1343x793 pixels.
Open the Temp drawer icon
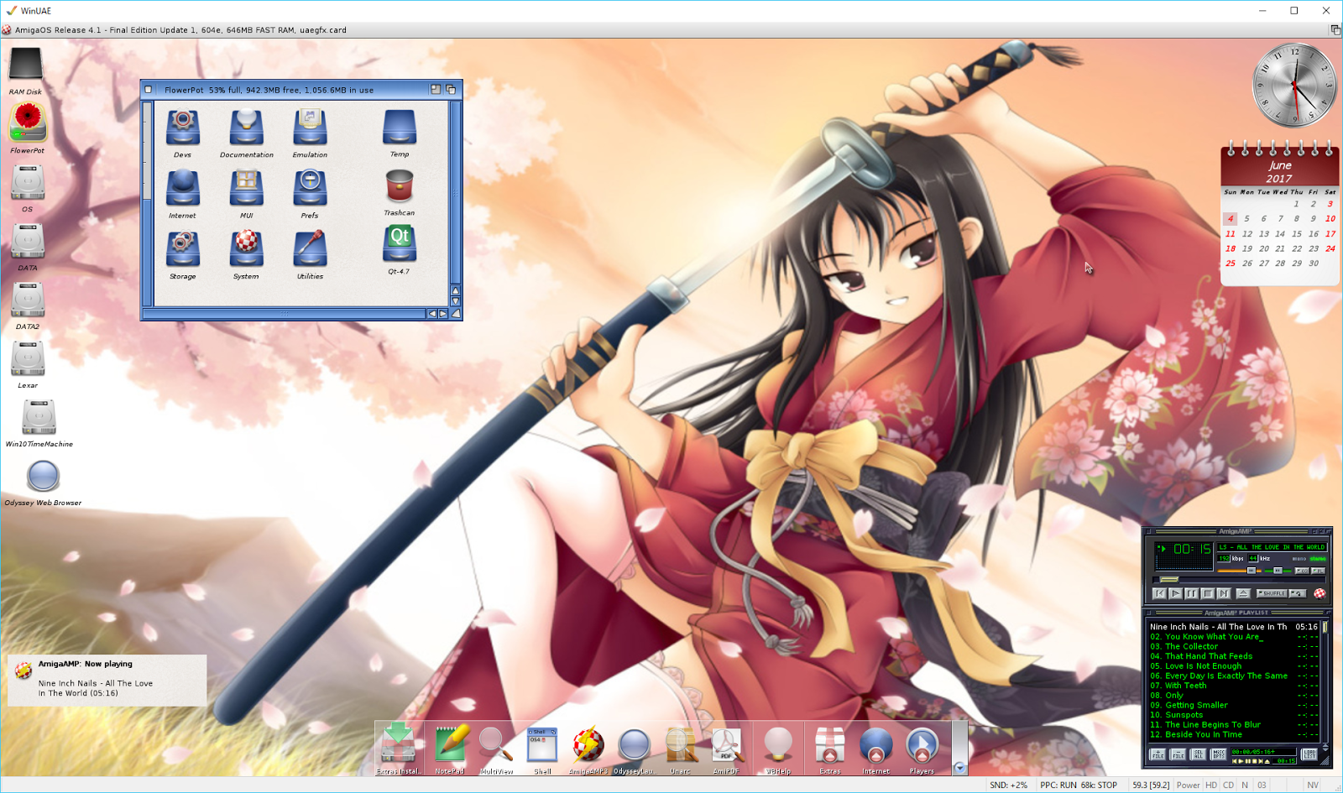(400, 133)
